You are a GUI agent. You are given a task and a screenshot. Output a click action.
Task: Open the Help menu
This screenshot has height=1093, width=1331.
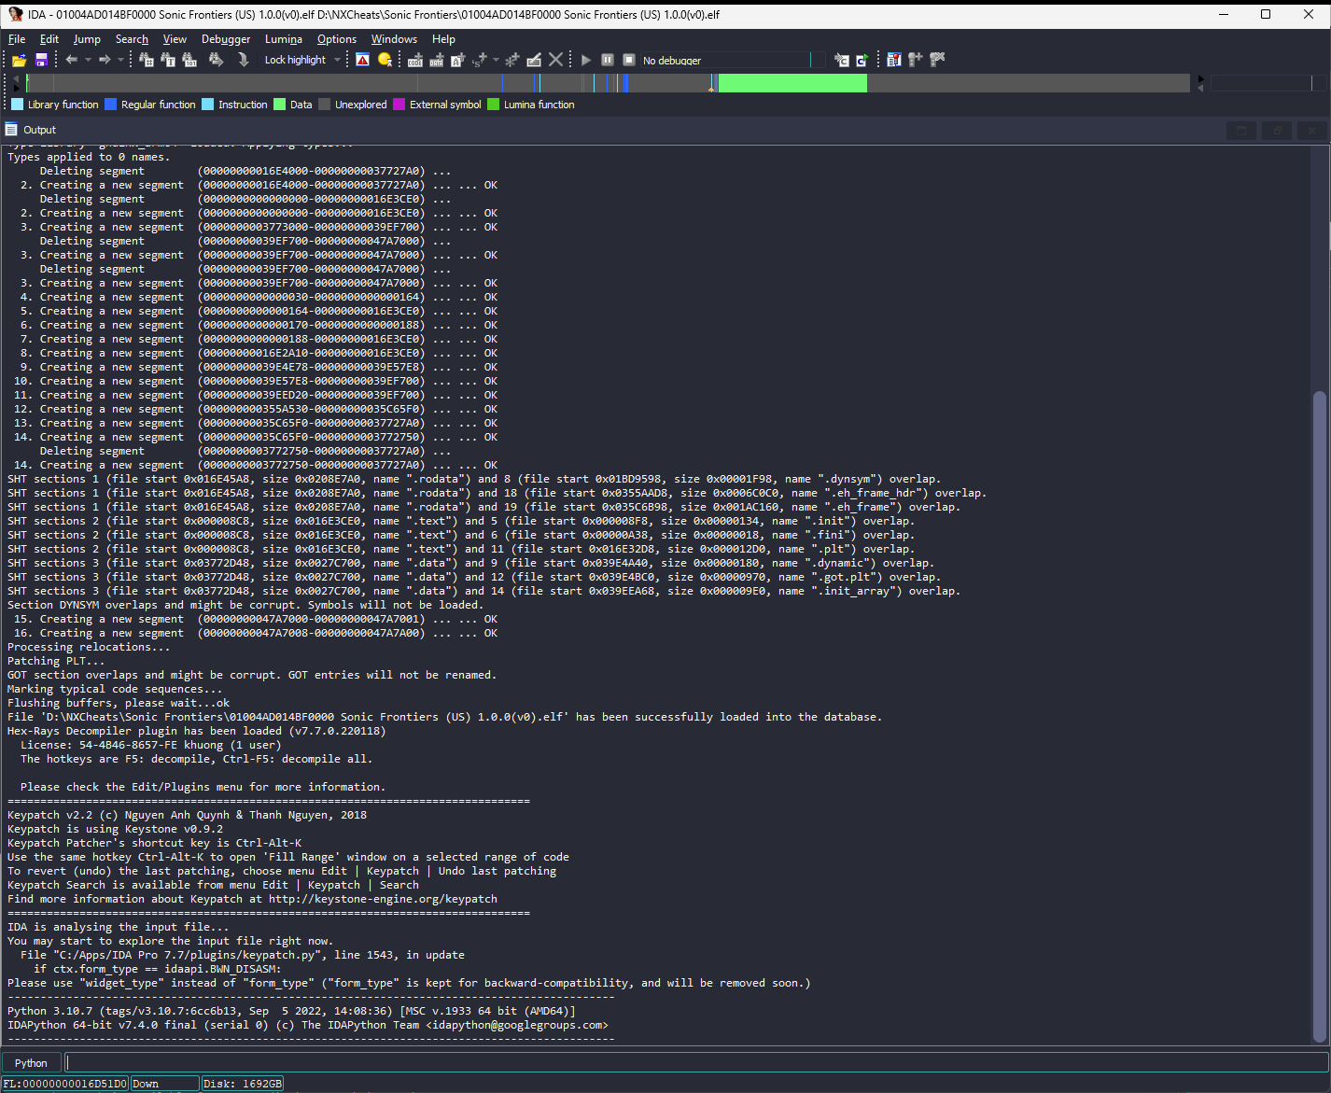443,39
